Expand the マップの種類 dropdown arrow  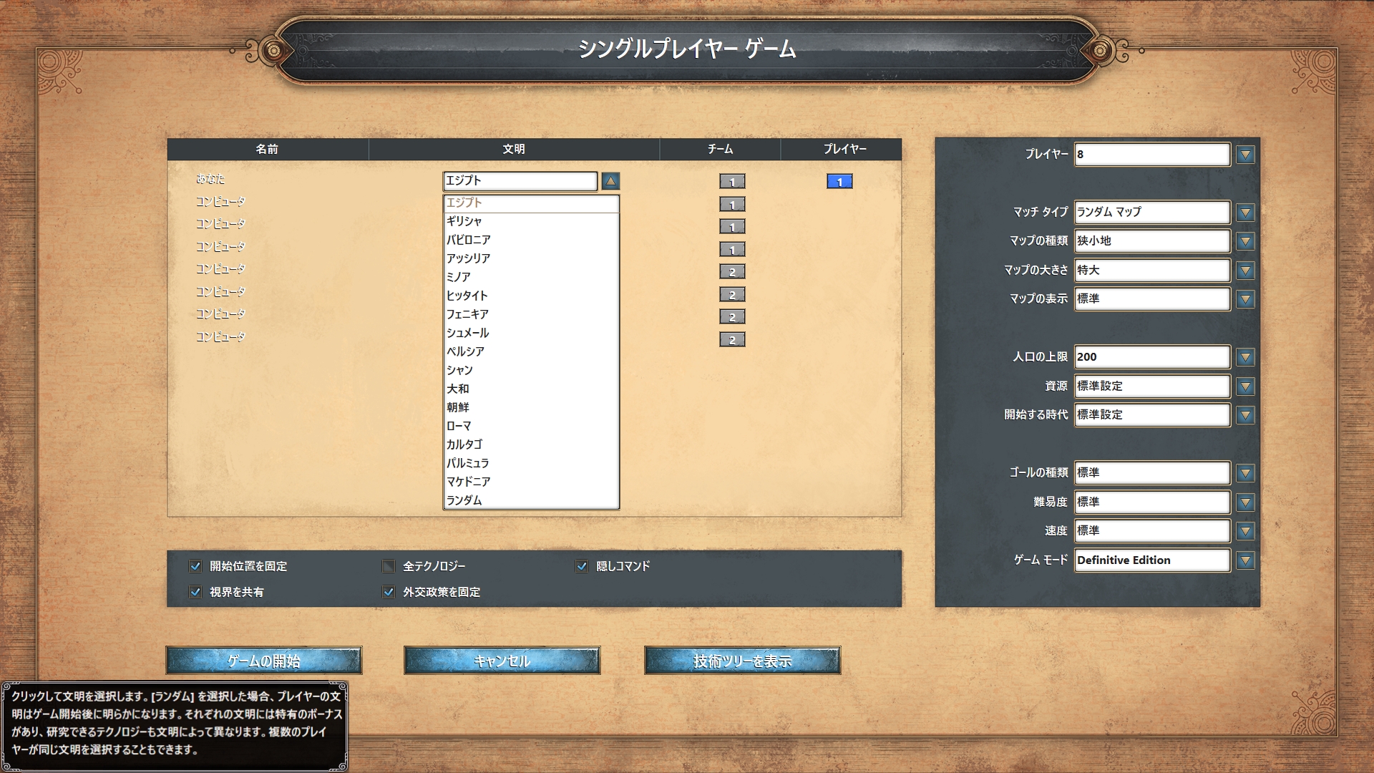pyautogui.click(x=1245, y=241)
